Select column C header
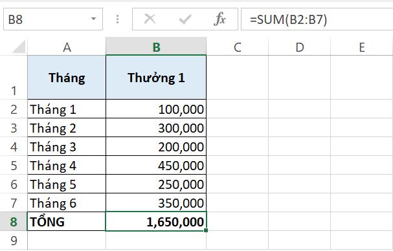 click(238, 47)
